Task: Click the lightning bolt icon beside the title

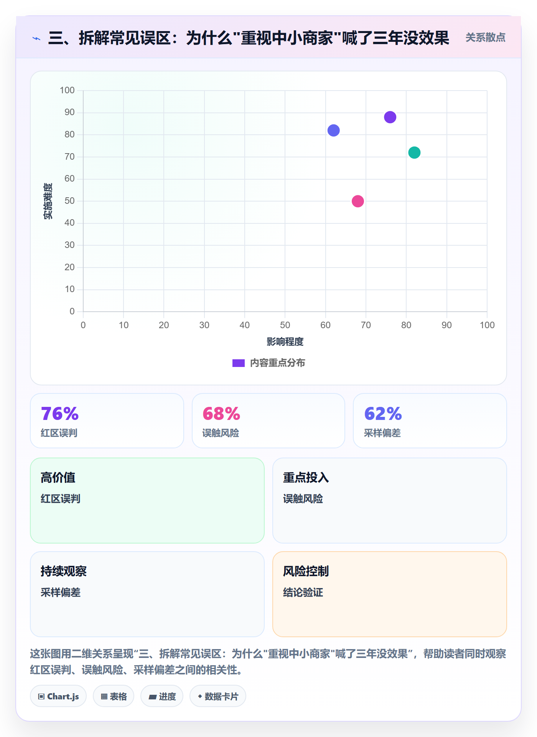Action: pos(36,38)
